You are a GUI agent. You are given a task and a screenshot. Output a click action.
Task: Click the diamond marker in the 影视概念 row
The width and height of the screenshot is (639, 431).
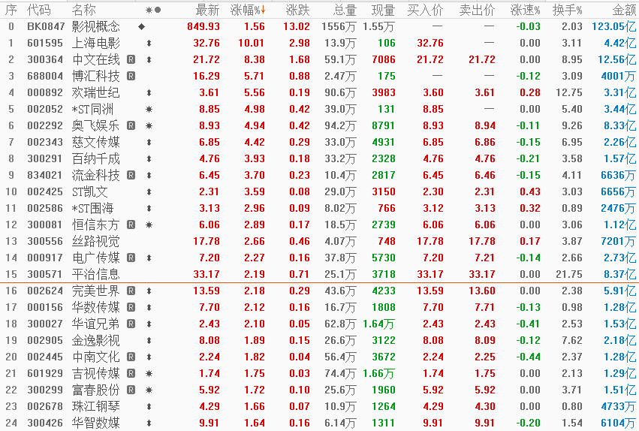141,26
